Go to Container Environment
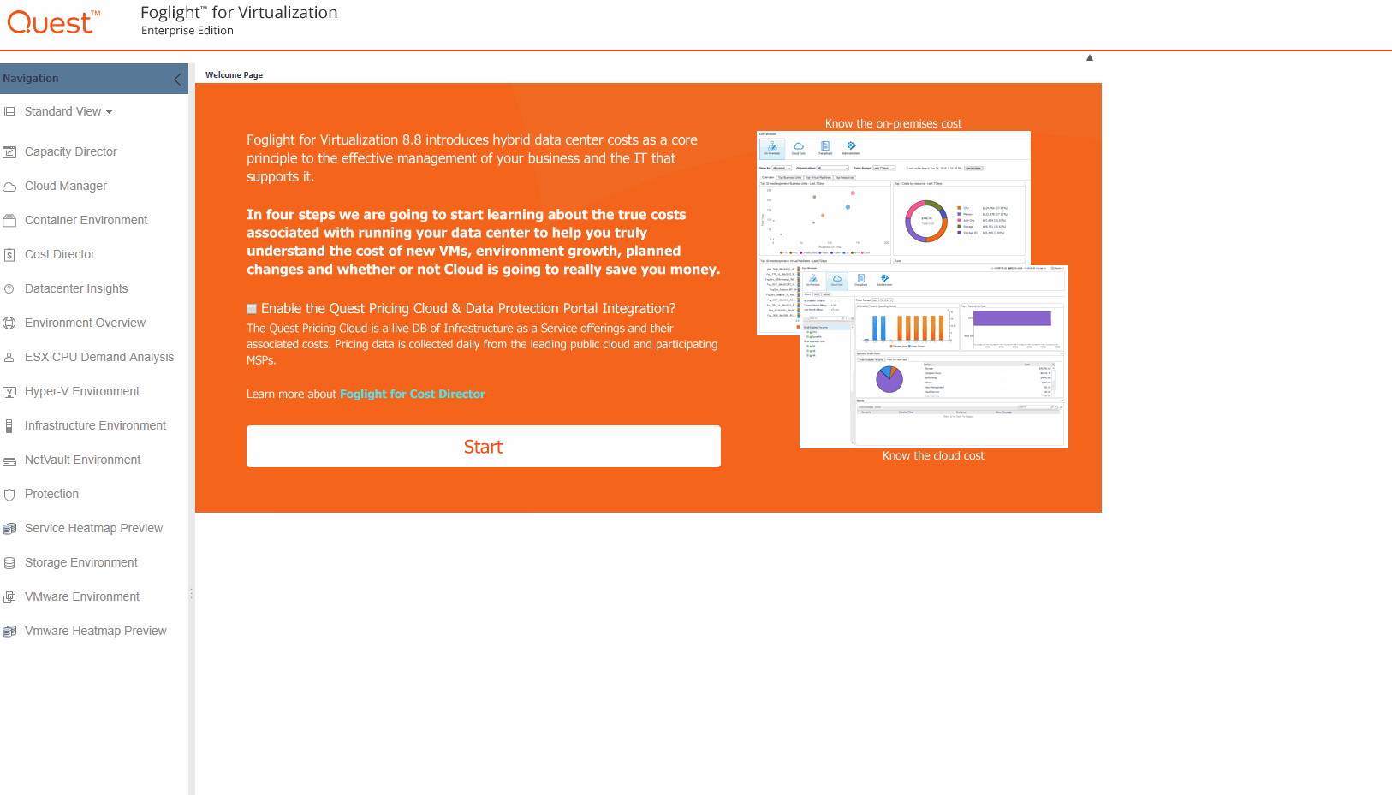Viewport: 1392px width, 795px height. pyautogui.click(x=86, y=220)
